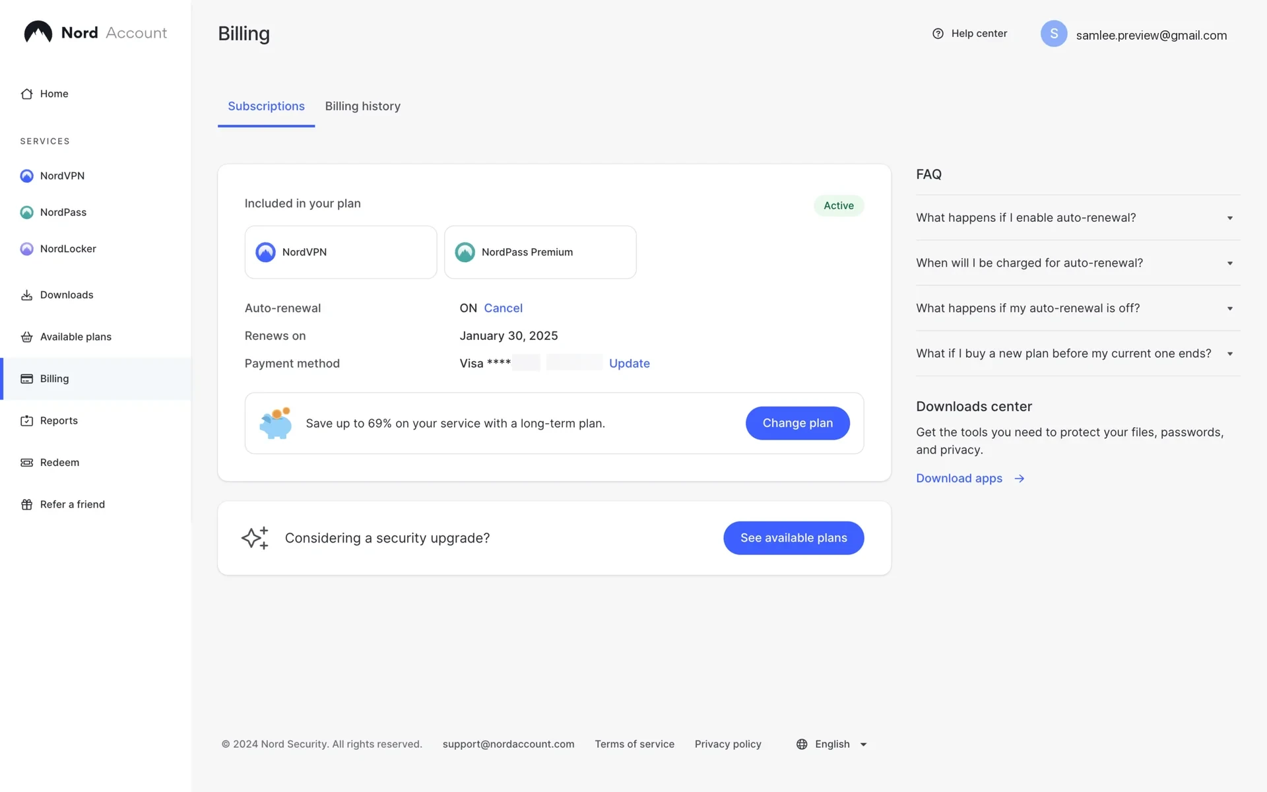
Task: Click the Nord mountain logo icon
Action: point(38,32)
